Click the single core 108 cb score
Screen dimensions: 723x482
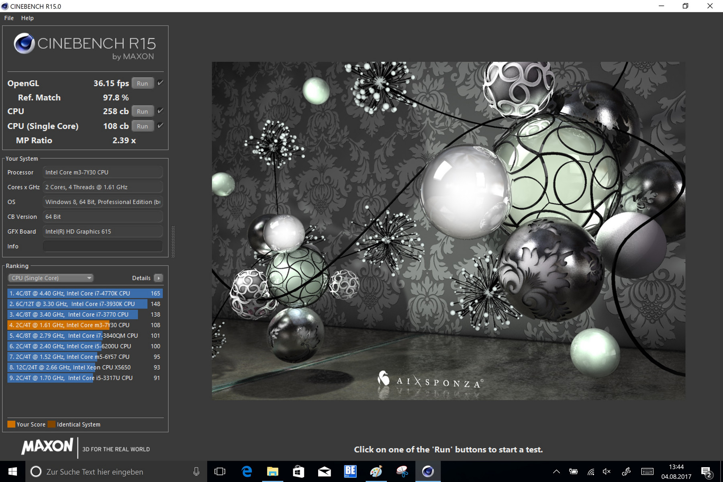(x=116, y=126)
